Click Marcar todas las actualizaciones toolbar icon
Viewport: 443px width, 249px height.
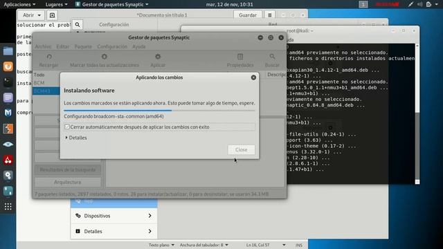pos(105,57)
